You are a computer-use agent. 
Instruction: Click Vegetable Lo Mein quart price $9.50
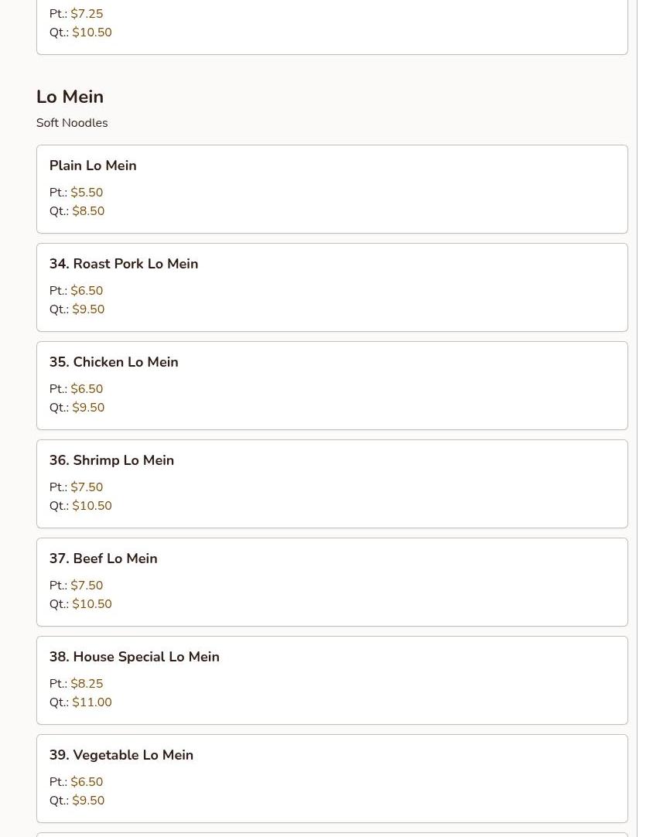click(x=88, y=801)
